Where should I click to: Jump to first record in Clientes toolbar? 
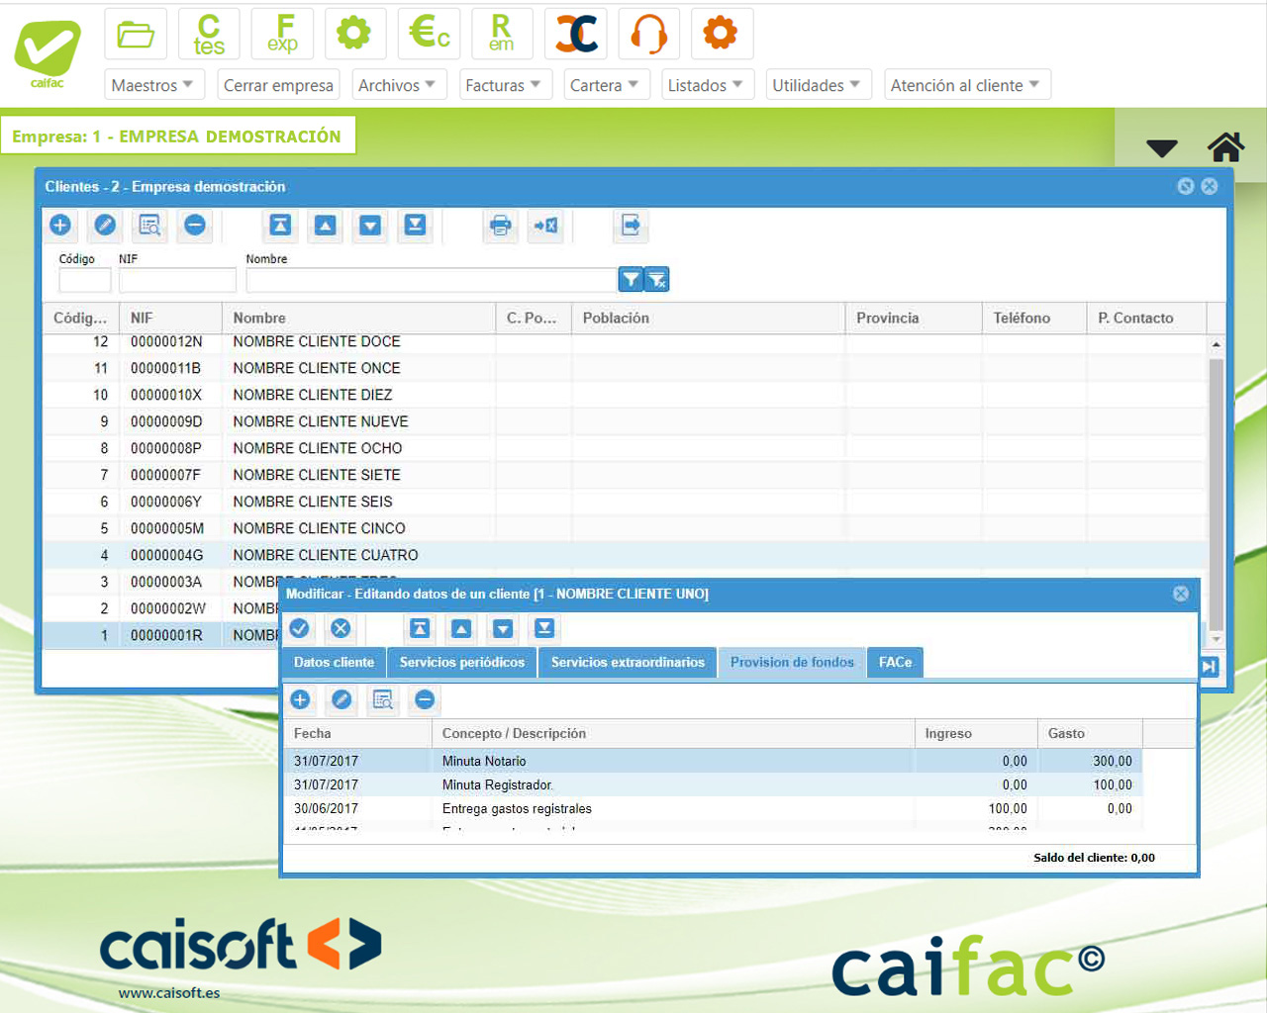280,226
